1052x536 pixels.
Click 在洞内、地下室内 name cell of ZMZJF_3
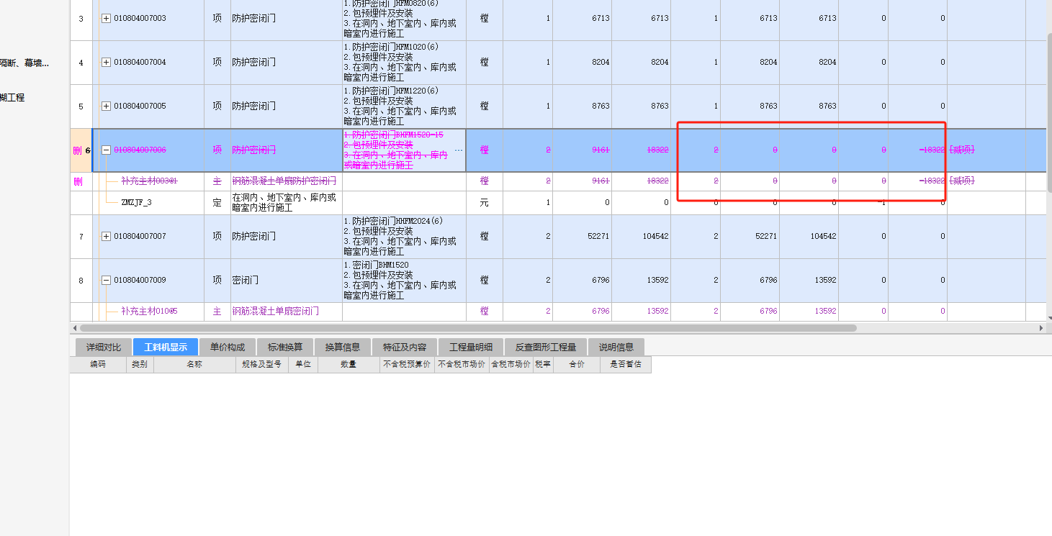tap(287, 203)
